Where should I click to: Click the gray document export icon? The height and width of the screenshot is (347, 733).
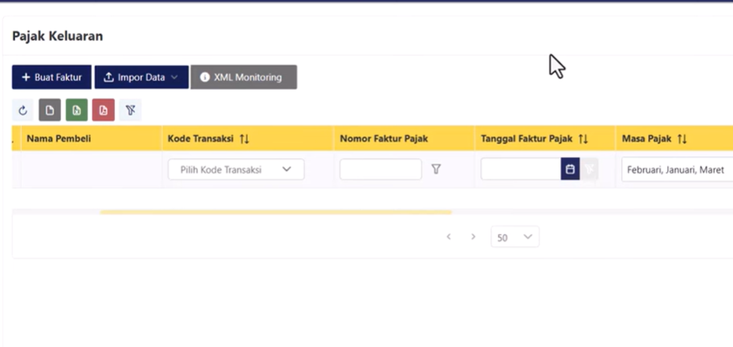50,111
